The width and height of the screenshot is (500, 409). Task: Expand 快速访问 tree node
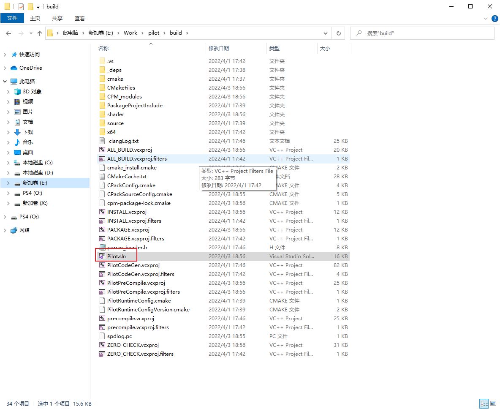click(x=5, y=55)
